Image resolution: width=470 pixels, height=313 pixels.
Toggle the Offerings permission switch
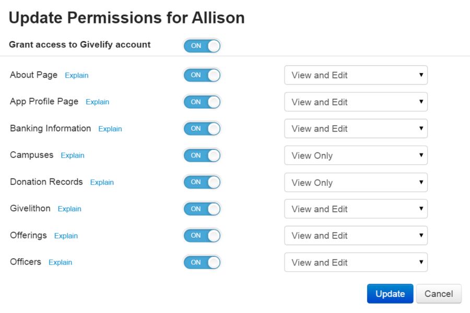202,235
